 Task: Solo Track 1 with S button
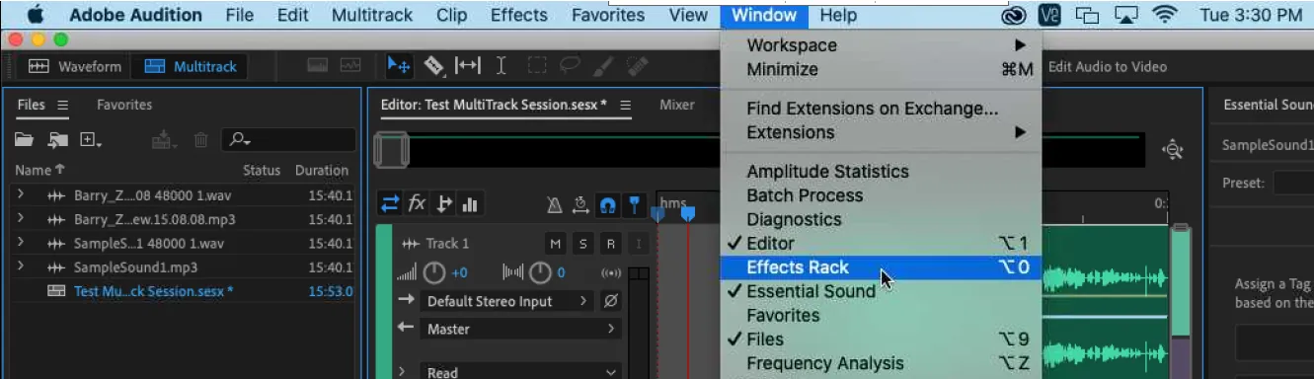click(x=583, y=244)
